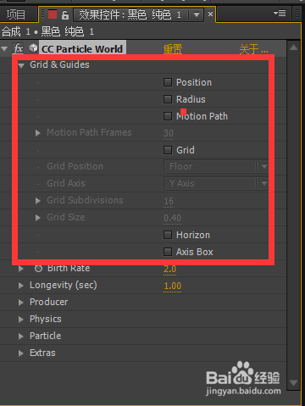Click the scrollbar down arrow
The image size is (305, 406).
293,383
